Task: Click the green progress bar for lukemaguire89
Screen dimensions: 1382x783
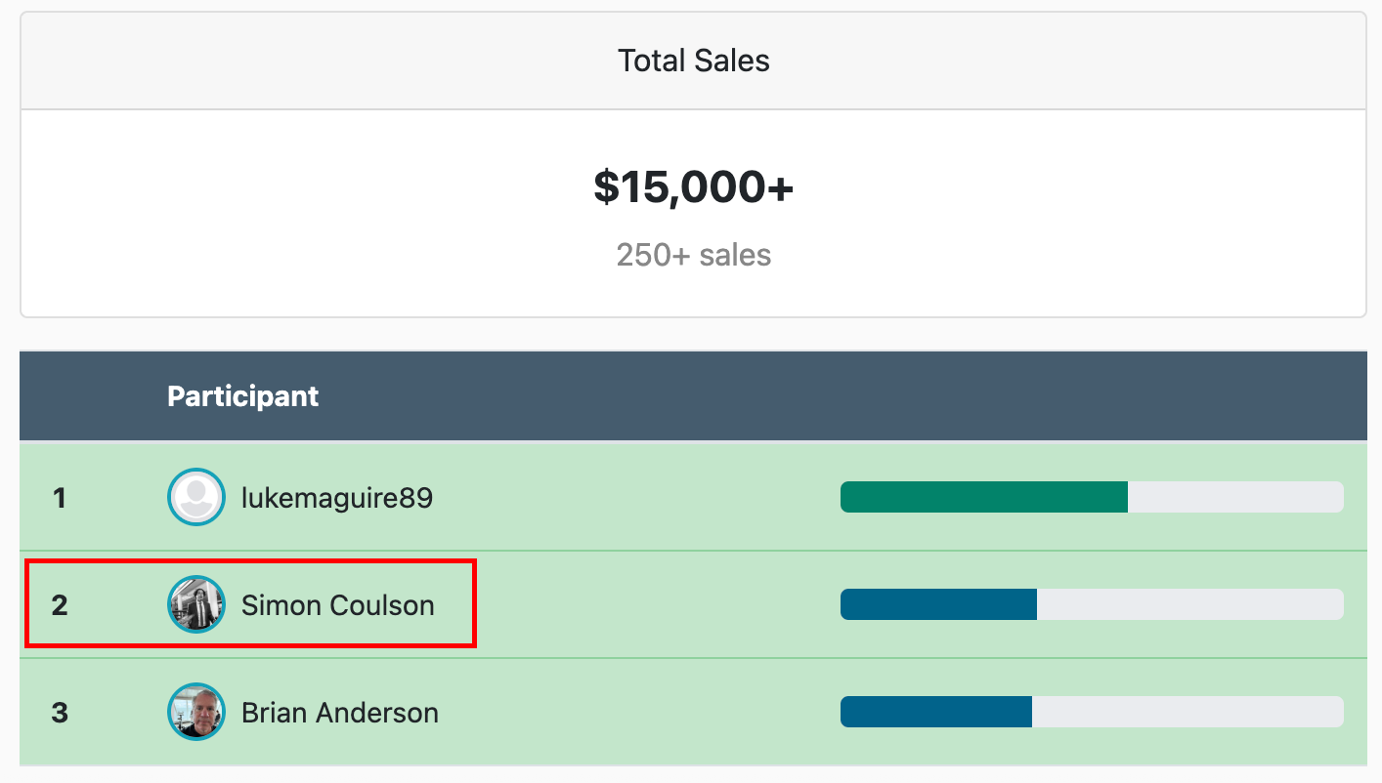Action: [984, 497]
